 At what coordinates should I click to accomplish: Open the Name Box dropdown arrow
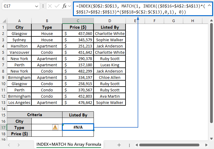(x=36, y=6)
